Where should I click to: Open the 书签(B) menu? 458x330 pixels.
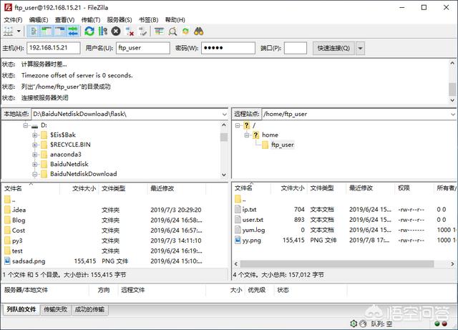point(148,19)
